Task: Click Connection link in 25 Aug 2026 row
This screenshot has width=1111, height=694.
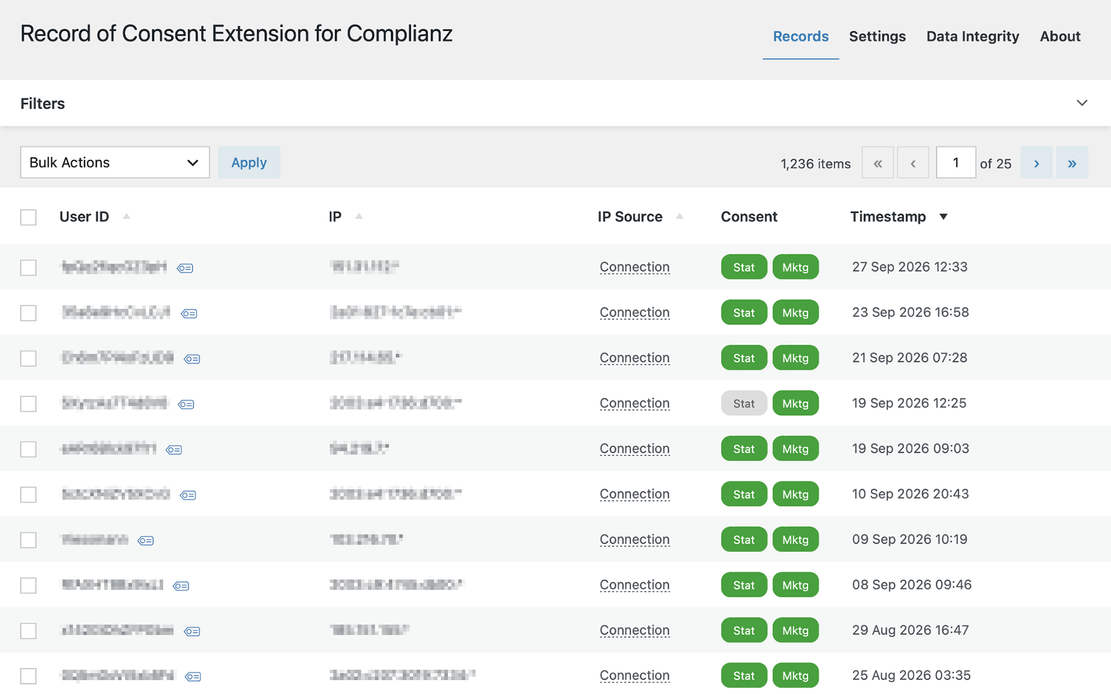Action: 634,675
